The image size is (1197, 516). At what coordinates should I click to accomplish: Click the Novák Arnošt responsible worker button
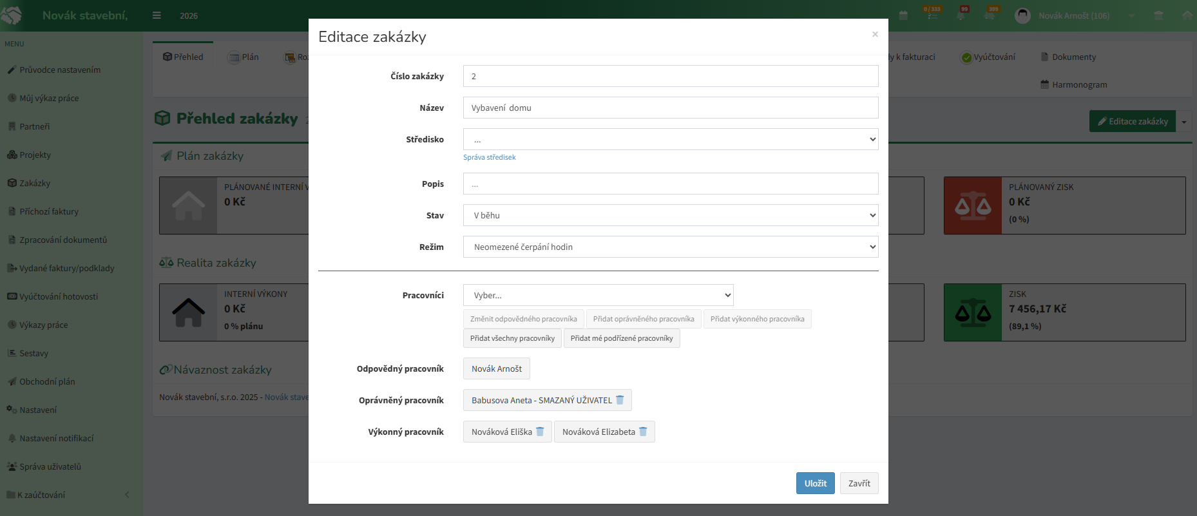(497, 368)
